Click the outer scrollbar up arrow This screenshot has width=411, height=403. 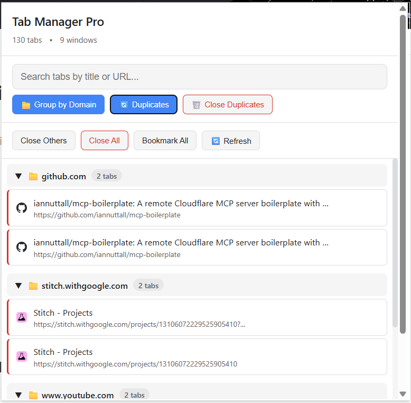(x=403, y=8)
